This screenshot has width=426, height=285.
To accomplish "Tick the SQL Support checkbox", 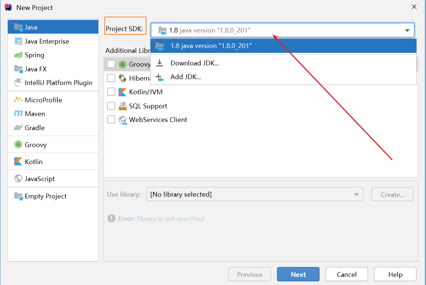I will [x=111, y=105].
